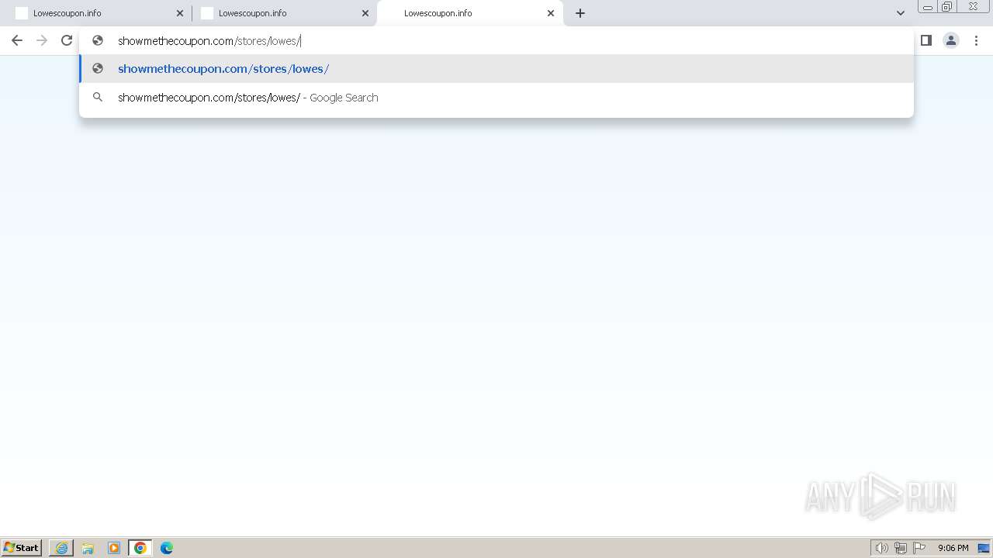This screenshot has width=993, height=558.
Task: Open the Action Center flag icon
Action: tap(919, 548)
